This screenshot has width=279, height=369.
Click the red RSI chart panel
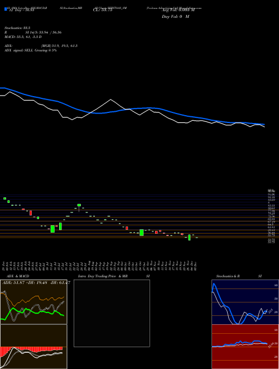(x=245, y=347)
